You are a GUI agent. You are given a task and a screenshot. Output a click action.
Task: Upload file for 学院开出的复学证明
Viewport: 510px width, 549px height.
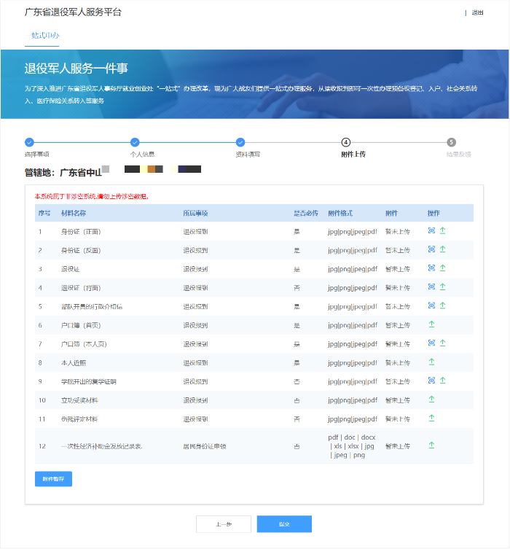click(442, 381)
